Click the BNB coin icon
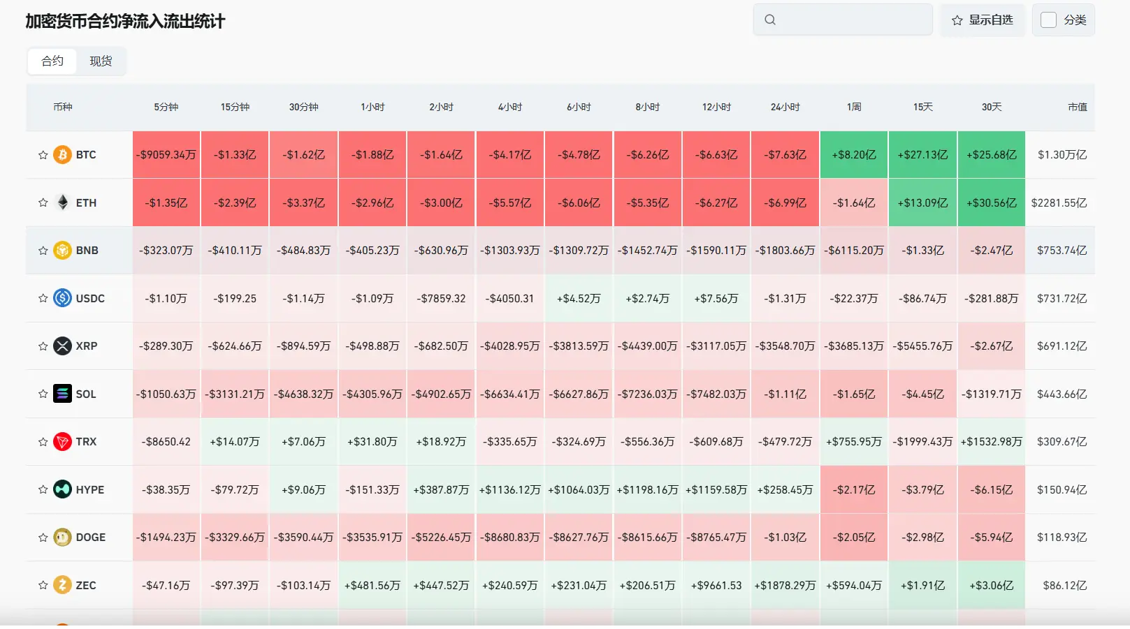This screenshot has width=1130, height=629. point(62,250)
